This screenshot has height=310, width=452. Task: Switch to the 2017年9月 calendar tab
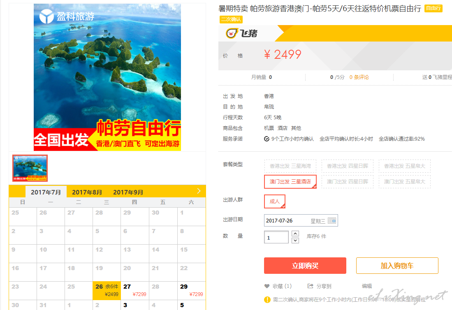pyautogui.click(x=128, y=192)
